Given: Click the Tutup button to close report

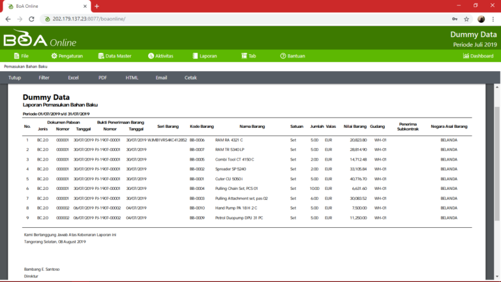Looking at the screenshot, I should (14, 78).
